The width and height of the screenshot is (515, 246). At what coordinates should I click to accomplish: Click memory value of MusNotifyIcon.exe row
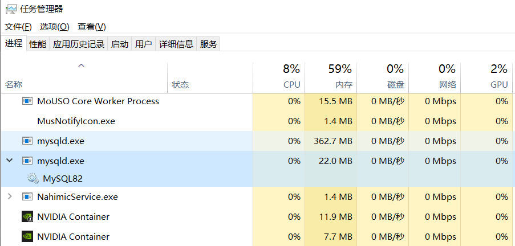(339, 121)
